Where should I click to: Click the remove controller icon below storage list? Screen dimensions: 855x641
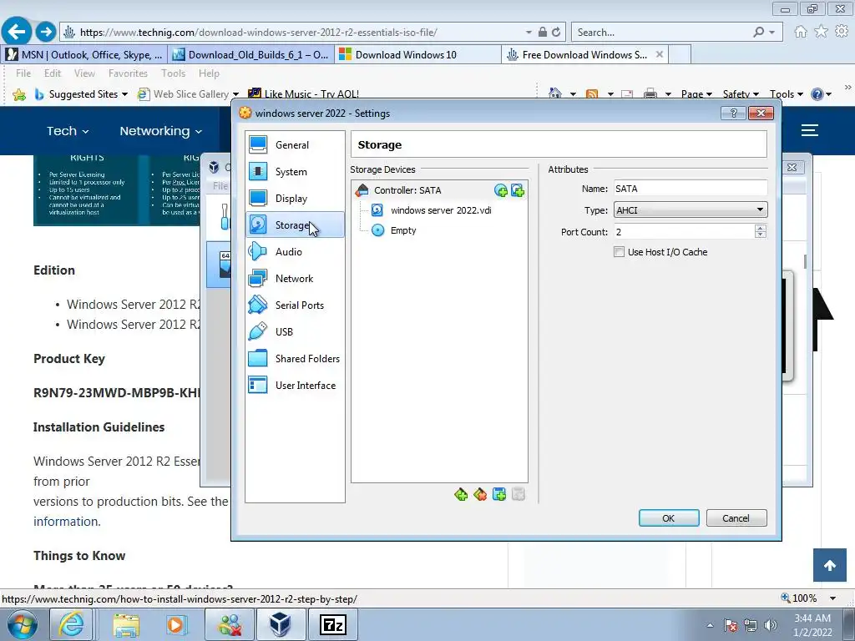[x=480, y=494]
